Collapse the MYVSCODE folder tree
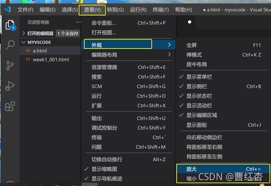Viewport: 271px width, 186px height. [x=23, y=42]
